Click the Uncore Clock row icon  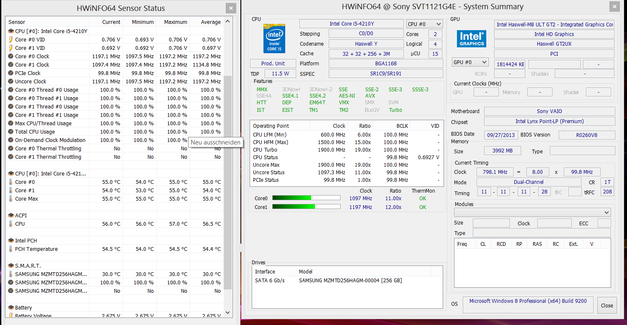click(x=11, y=81)
